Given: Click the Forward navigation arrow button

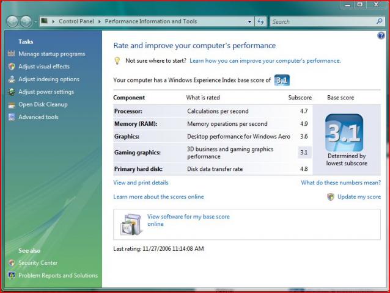Looking at the screenshot, I should (26, 21).
